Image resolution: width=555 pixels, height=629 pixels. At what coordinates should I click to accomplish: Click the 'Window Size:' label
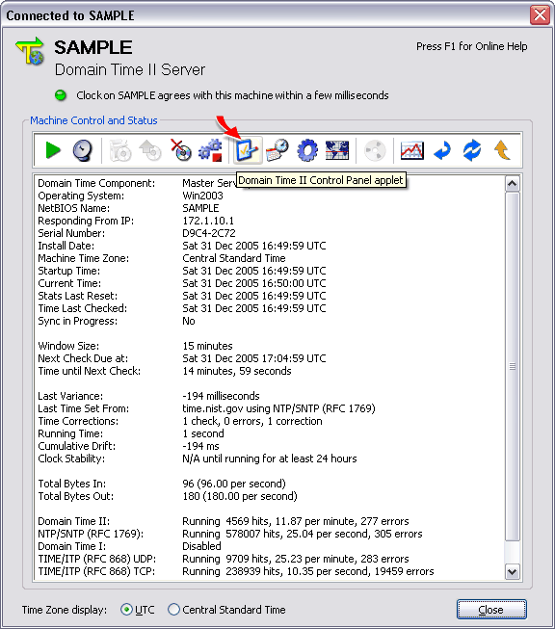click(68, 346)
